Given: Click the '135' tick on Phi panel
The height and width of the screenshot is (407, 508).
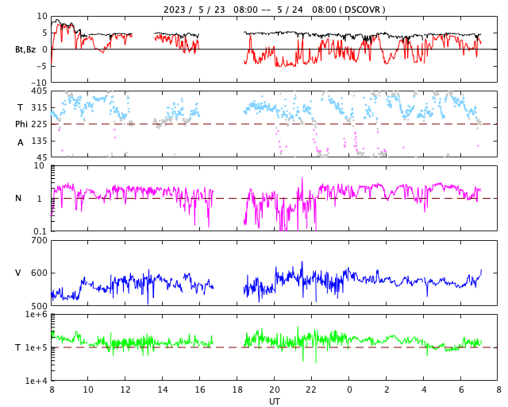Looking at the screenshot, I should click(39, 141).
